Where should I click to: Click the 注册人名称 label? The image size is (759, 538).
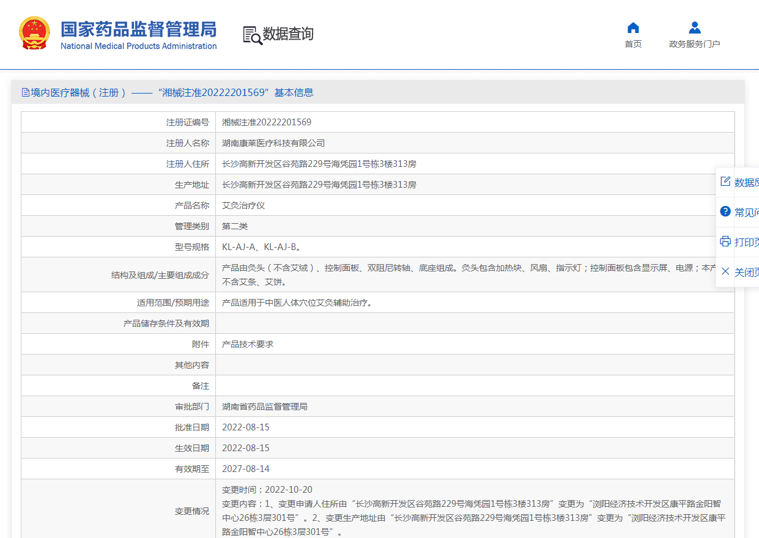point(188,143)
